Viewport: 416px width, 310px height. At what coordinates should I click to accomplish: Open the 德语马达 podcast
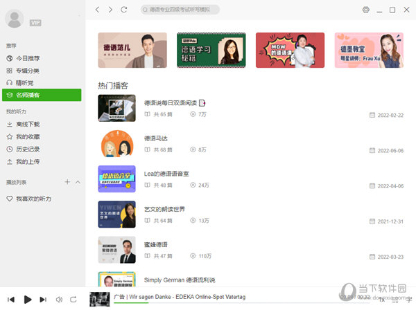click(x=156, y=138)
